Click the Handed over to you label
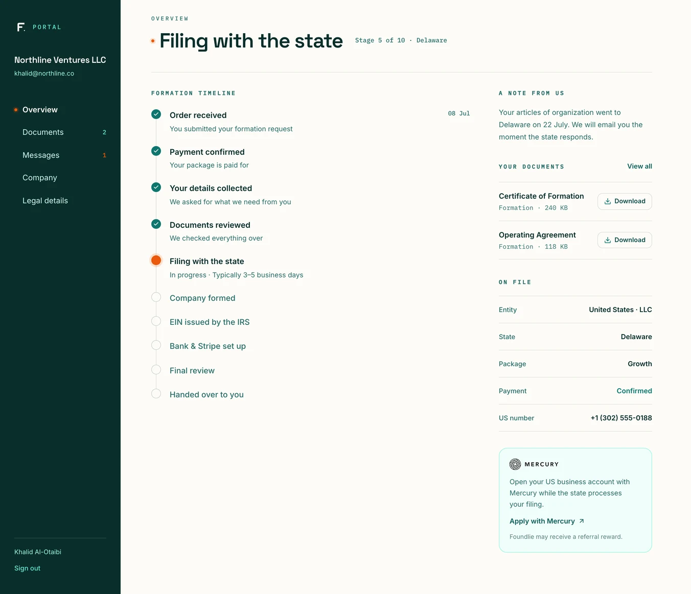Screen dimensions: 691x594 pos(206,395)
